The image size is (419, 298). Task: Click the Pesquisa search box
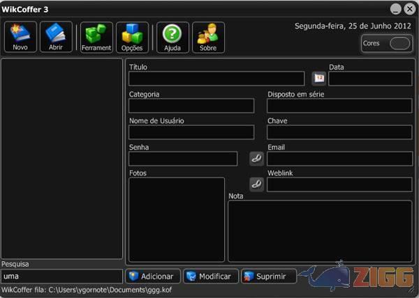[61, 276]
